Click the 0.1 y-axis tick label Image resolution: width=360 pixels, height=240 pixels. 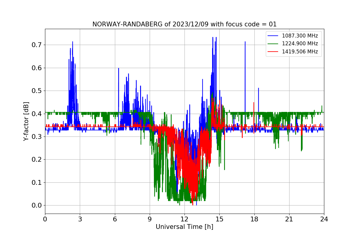click(x=37, y=183)
